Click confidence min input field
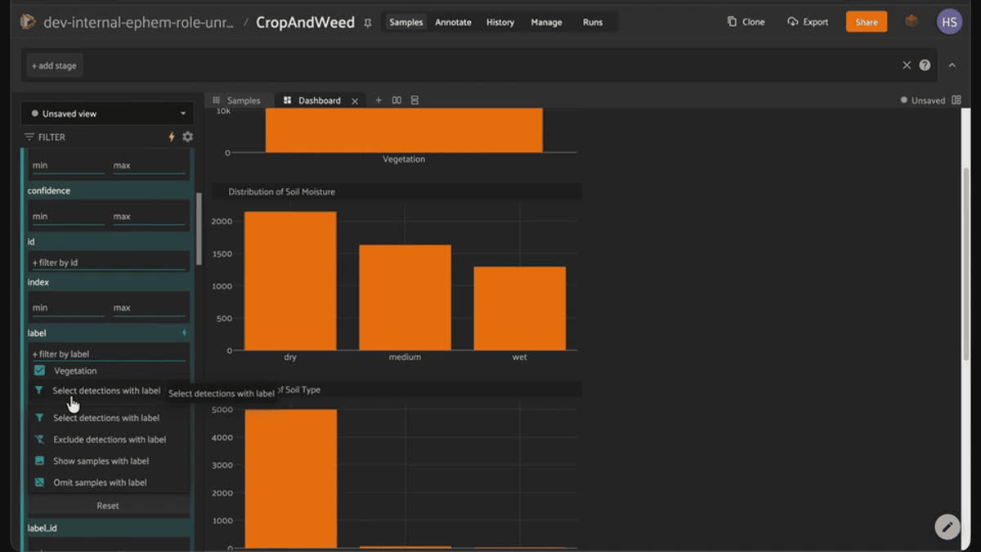The image size is (981, 552). point(68,217)
